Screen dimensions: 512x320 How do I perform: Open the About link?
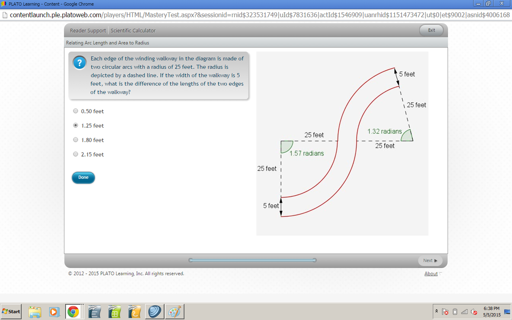(431, 273)
